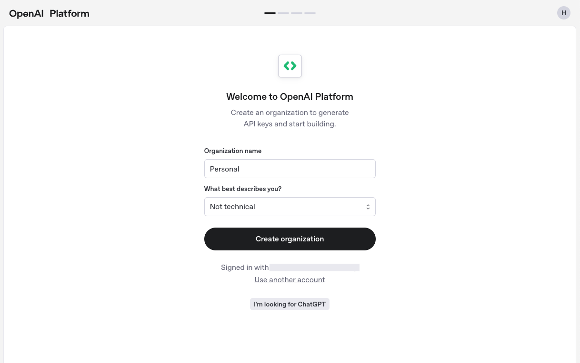580x363 pixels.
Task: Click I'm looking for ChatGPT button
Action: click(290, 304)
